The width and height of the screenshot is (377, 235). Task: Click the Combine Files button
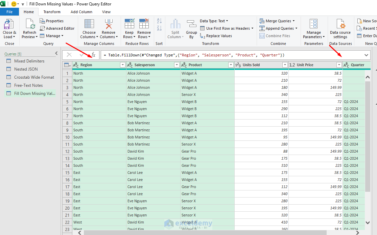coord(275,36)
